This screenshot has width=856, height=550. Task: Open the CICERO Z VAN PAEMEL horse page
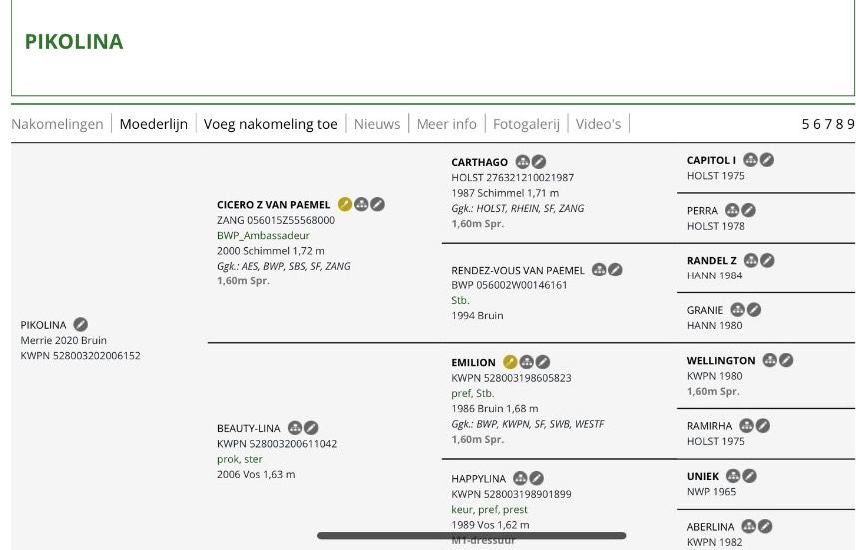pos(273,204)
